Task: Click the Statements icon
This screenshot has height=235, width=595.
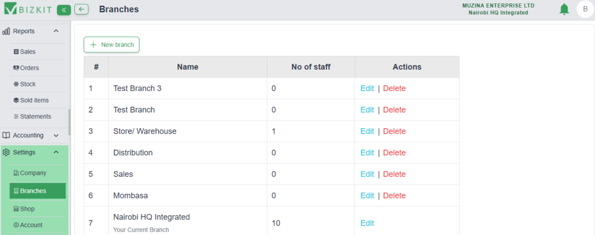Action: point(16,117)
